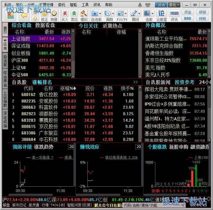213x210 pixels.
Task: Click the 修正 correction icon
Action: [x=44, y=14]
